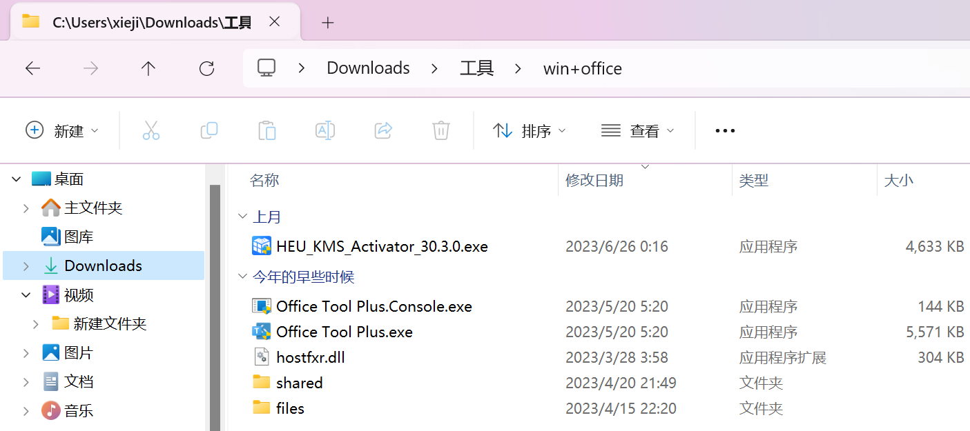Open a new tab with plus button
970x431 pixels.
pyautogui.click(x=328, y=23)
